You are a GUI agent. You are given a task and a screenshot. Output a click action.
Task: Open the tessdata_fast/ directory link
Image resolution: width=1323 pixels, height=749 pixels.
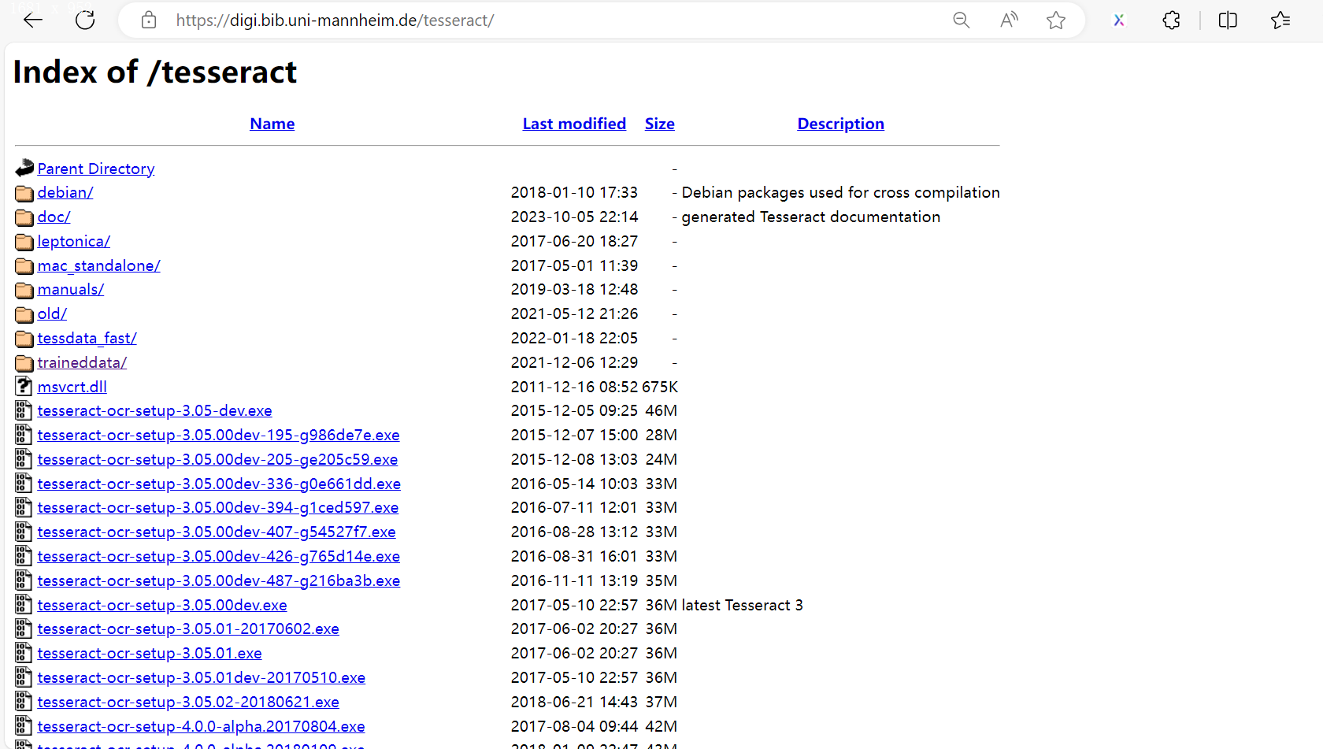[87, 338]
